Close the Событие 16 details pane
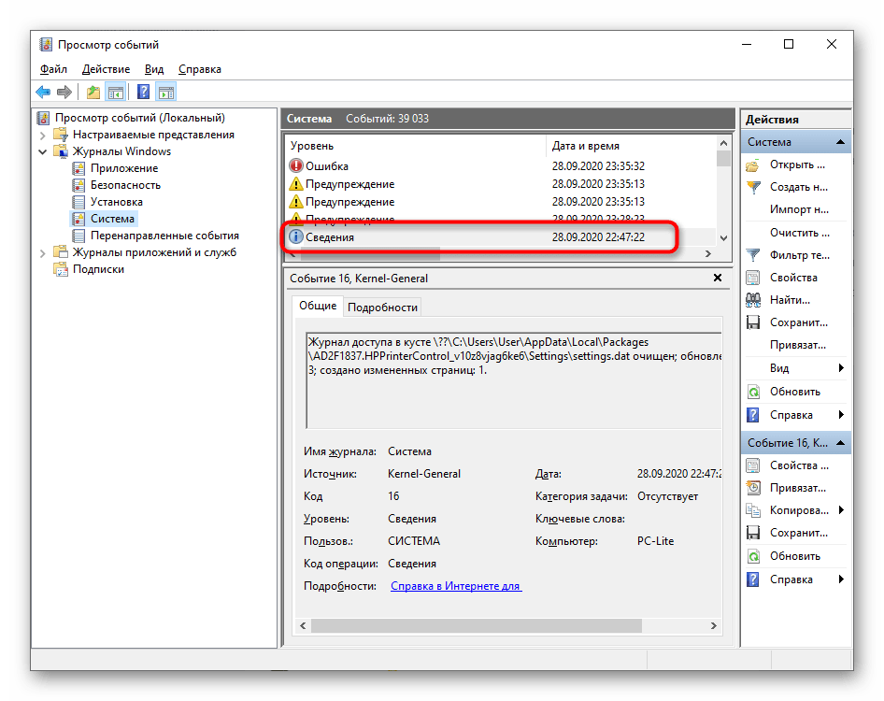 pos(718,278)
